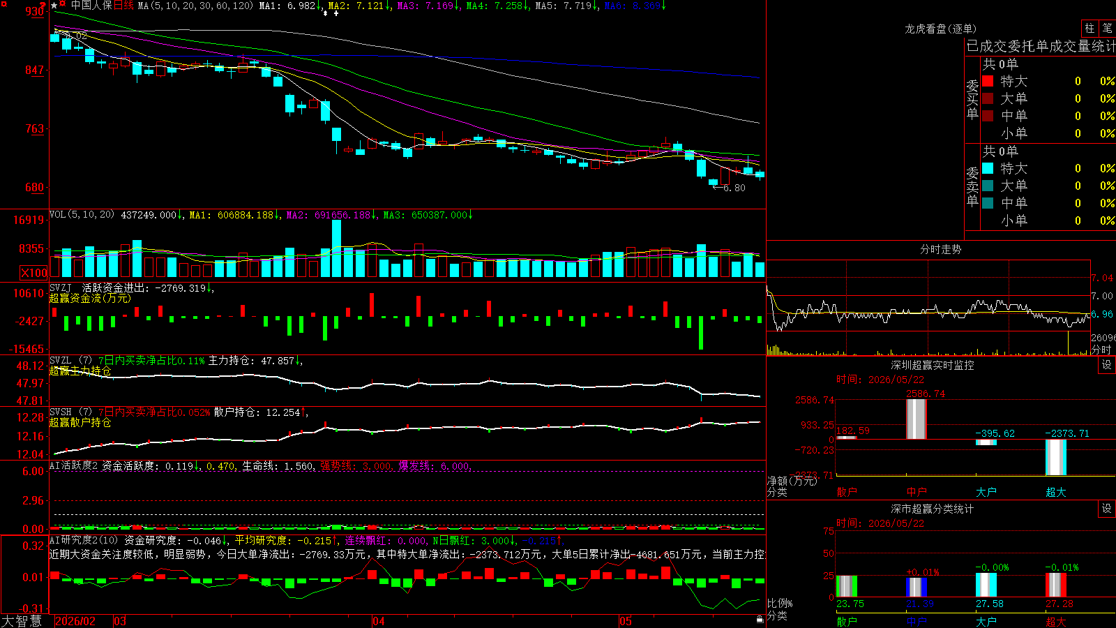This screenshot has width=1116, height=628.
Task: Click the 散户 ratio bar labeled 23.75
Action: tap(847, 586)
